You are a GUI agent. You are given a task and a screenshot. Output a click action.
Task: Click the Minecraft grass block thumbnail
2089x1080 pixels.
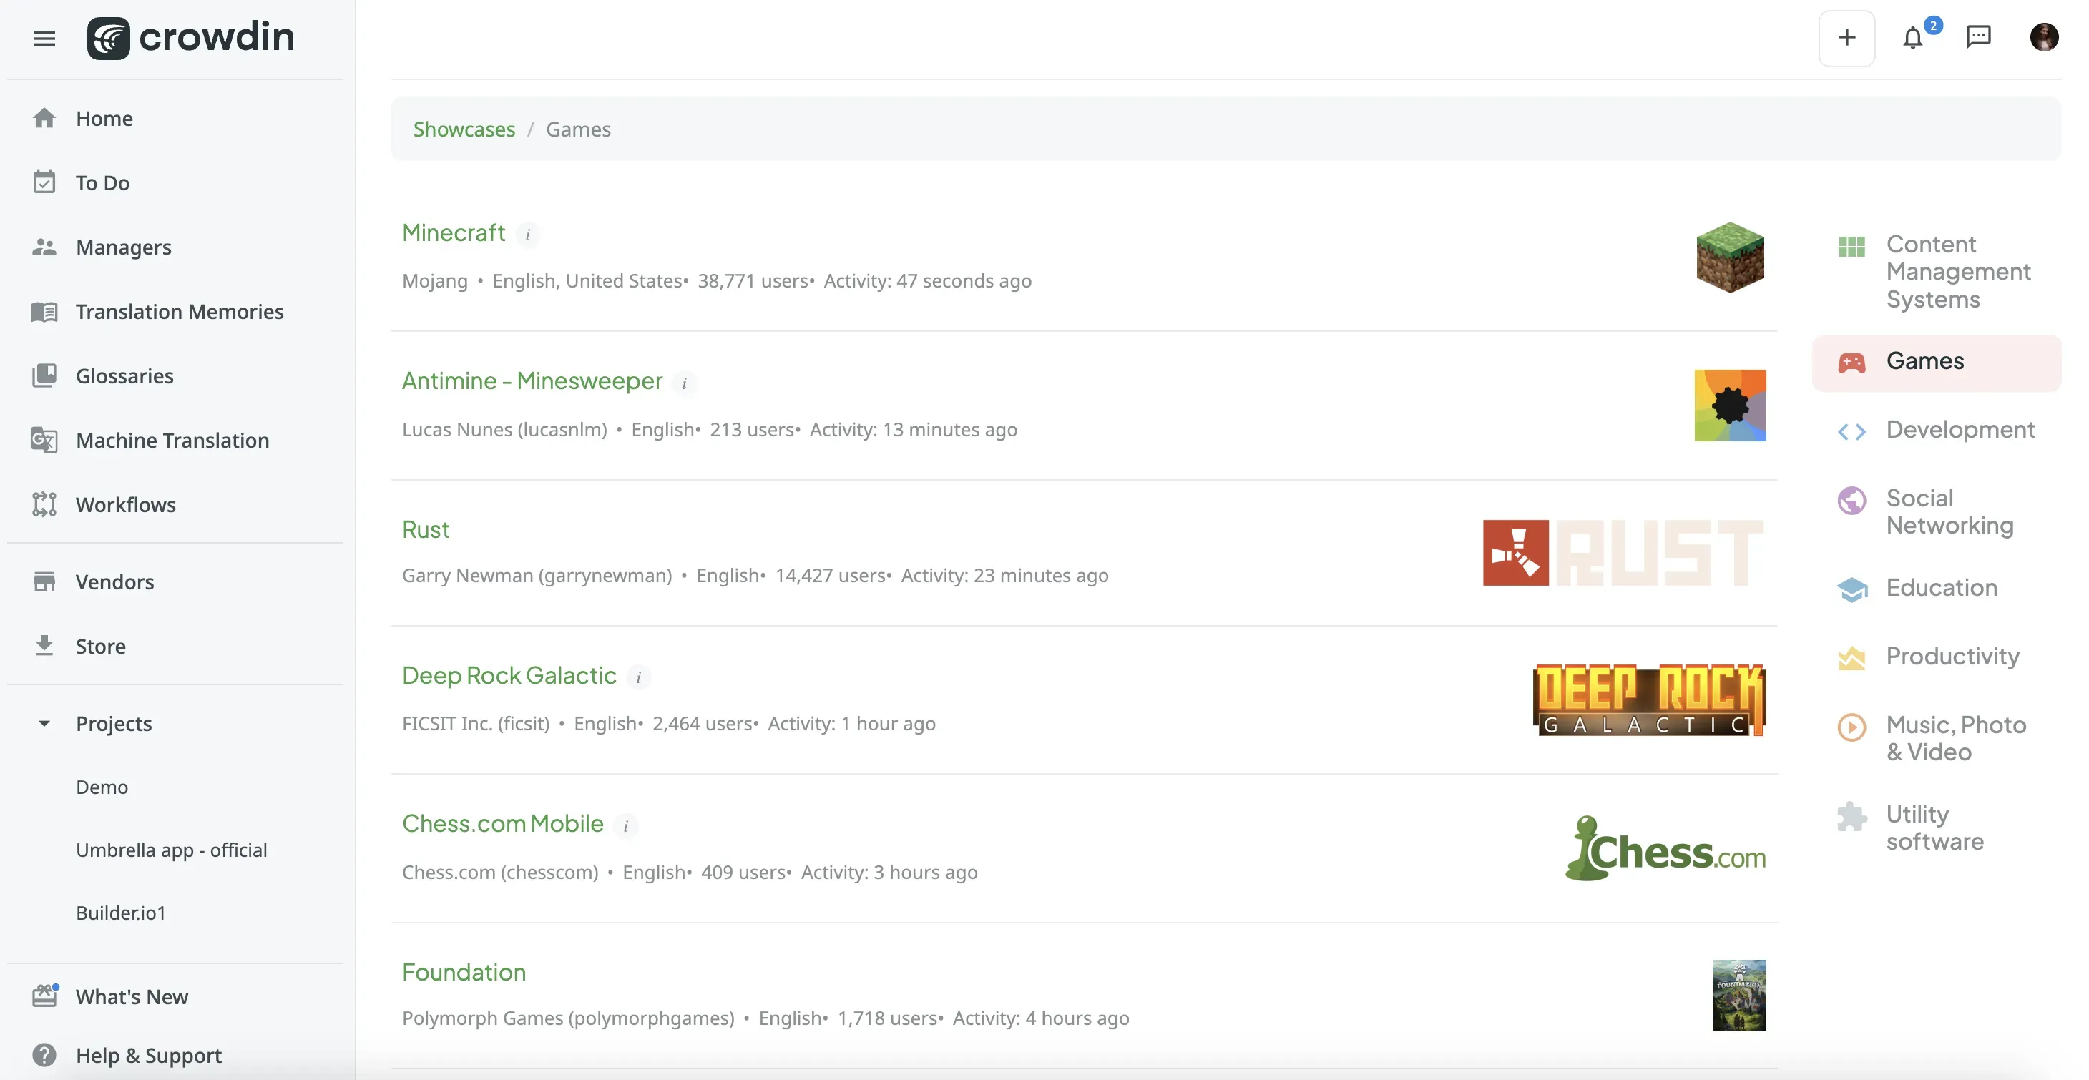click(x=1730, y=257)
